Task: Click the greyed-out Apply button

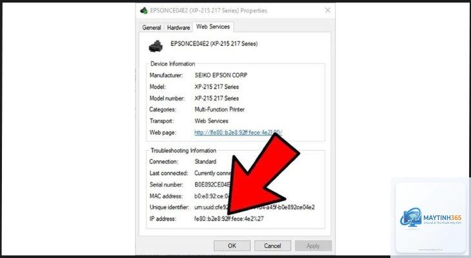Action: (x=313, y=246)
